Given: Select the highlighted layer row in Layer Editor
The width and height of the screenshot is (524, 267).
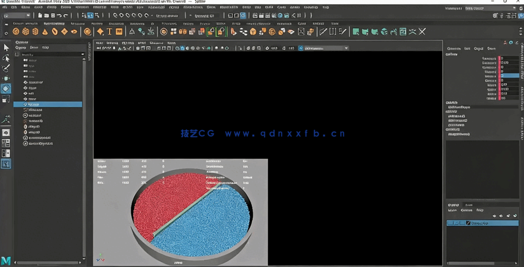Looking at the screenshot, I should pos(492,223).
